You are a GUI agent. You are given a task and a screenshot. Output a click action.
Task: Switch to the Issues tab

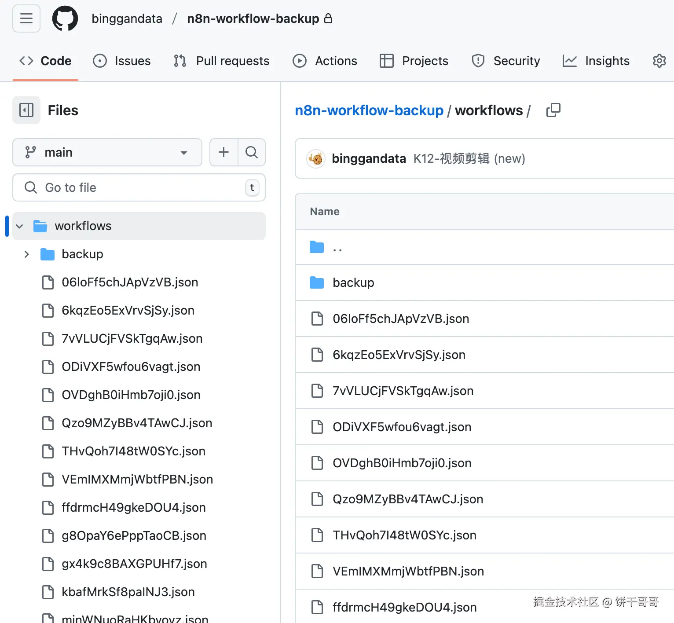coord(122,61)
